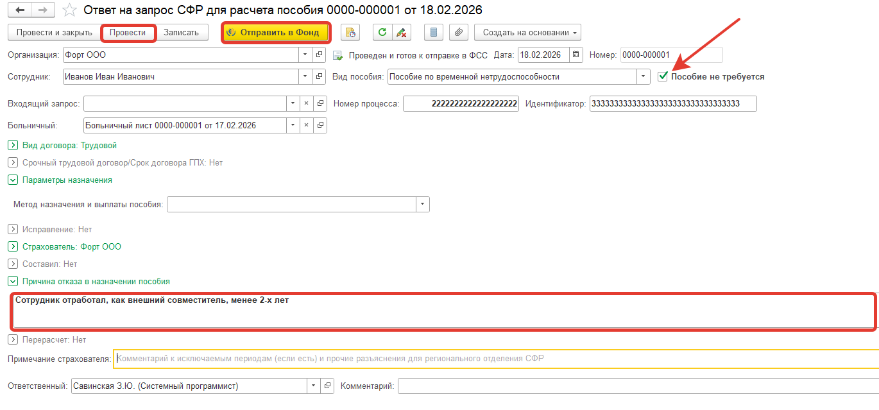Expand the Перерасчет: Нет section

(13, 339)
